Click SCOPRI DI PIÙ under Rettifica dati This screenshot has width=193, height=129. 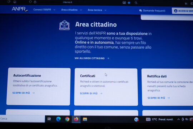pyautogui.click(x=159, y=98)
